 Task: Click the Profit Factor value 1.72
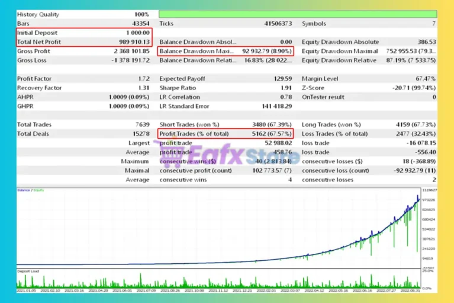(x=144, y=79)
